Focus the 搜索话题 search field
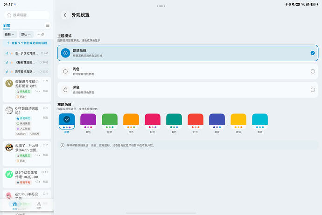This screenshot has height=215, width=322. (27, 15)
